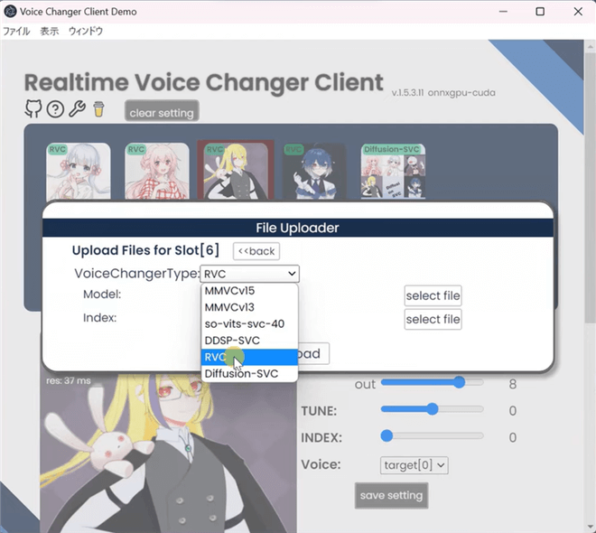Click the version text v.1.5.3.11 onnxgpu-cuda

coord(443,93)
